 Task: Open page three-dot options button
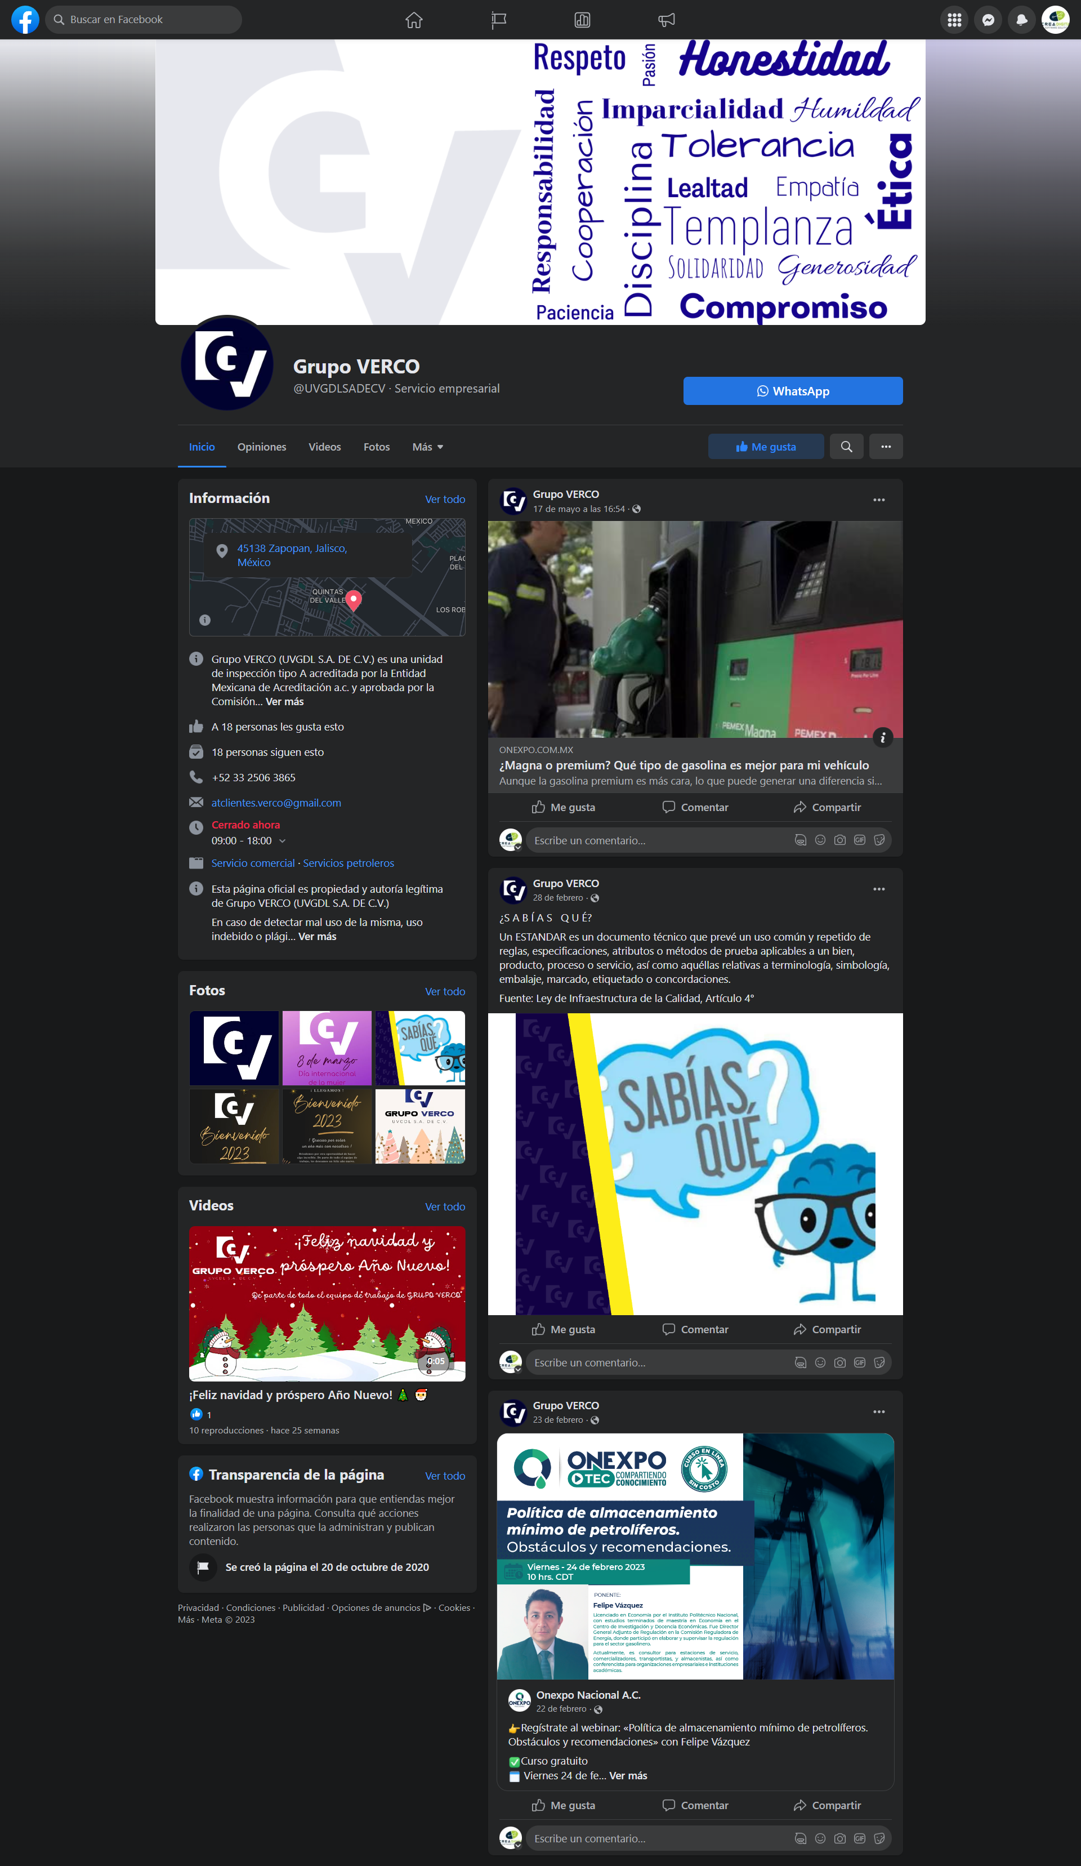click(x=886, y=447)
